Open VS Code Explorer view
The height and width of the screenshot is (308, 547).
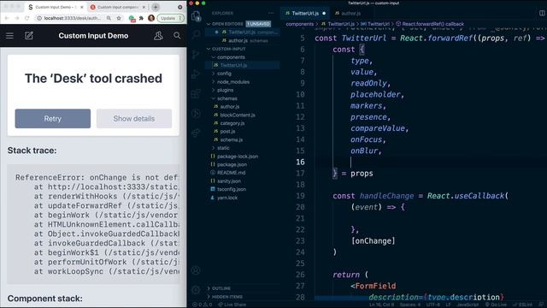pos(196,15)
